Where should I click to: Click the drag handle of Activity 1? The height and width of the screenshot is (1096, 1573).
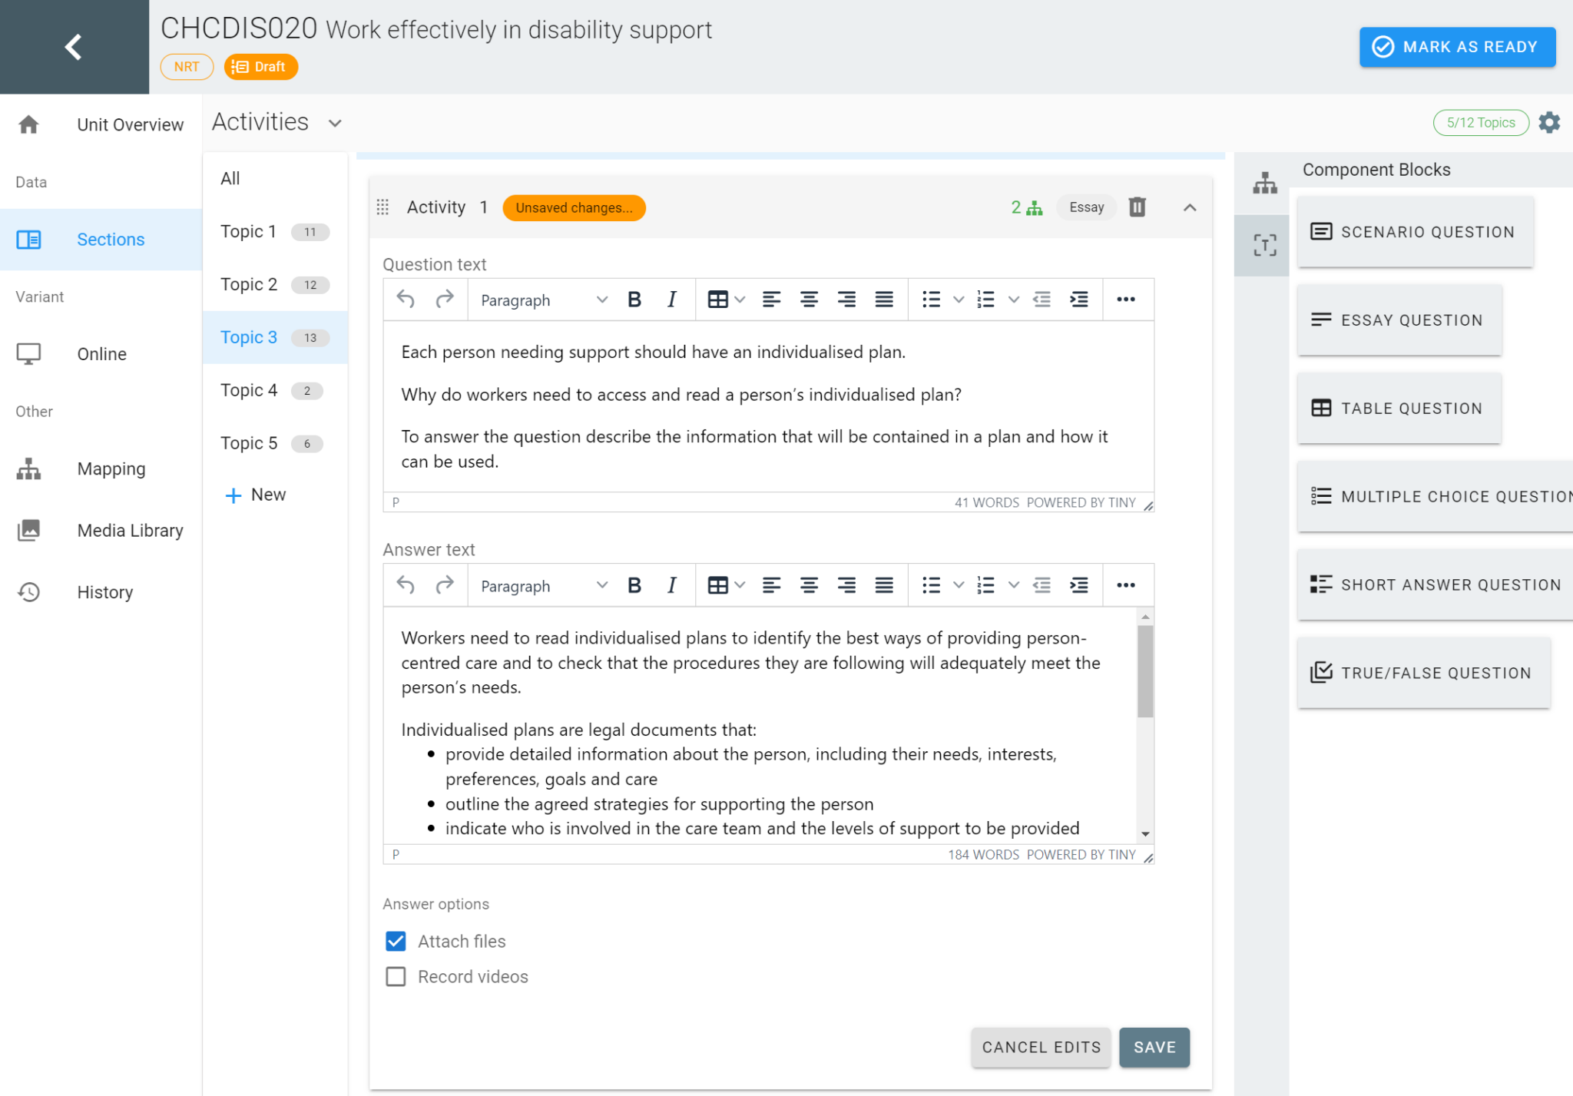pyautogui.click(x=382, y=207)
